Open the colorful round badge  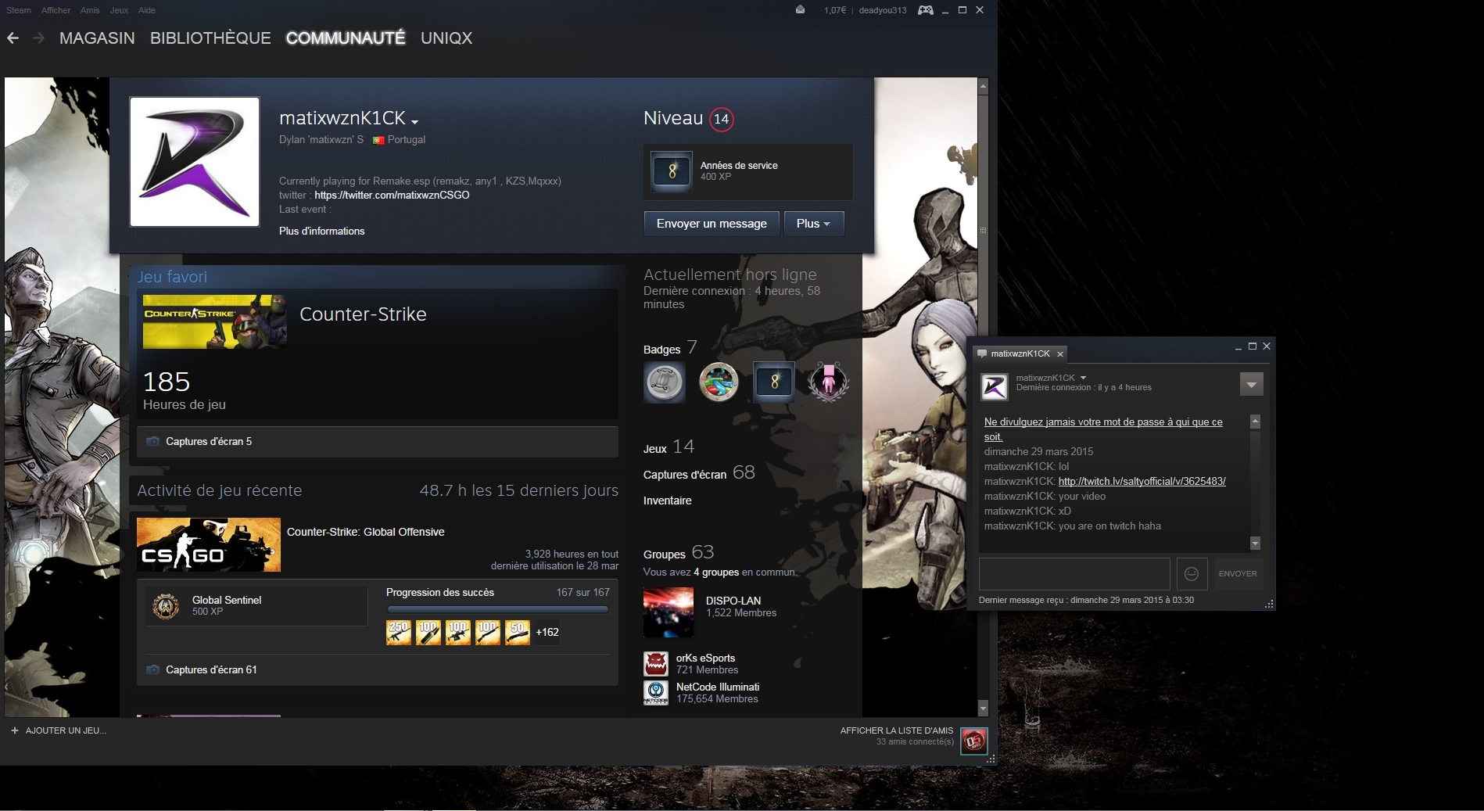(719, 382)
